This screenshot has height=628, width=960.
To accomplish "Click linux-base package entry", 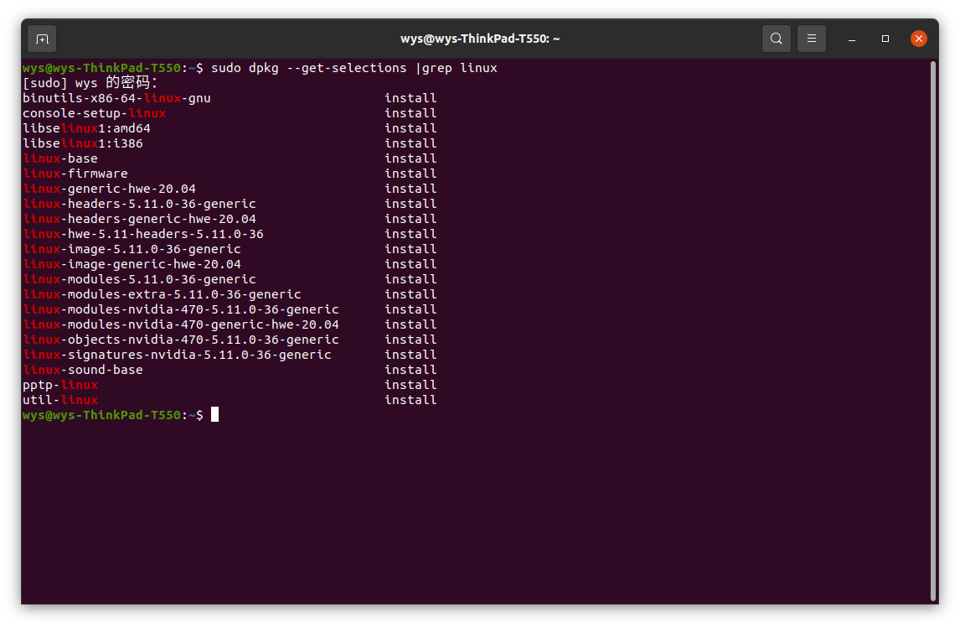I will coord(60,158).
